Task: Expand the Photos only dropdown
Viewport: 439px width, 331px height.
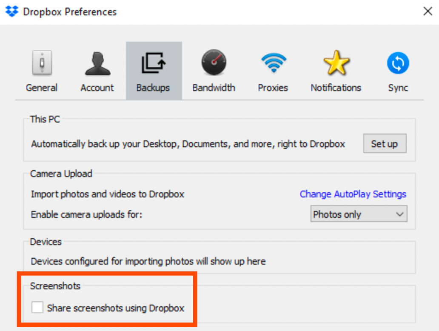Action: click(359, 214)
